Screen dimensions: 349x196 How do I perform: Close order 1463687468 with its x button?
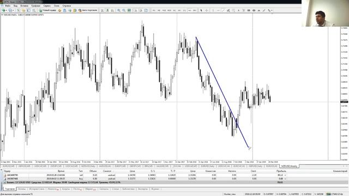[285, 179]
